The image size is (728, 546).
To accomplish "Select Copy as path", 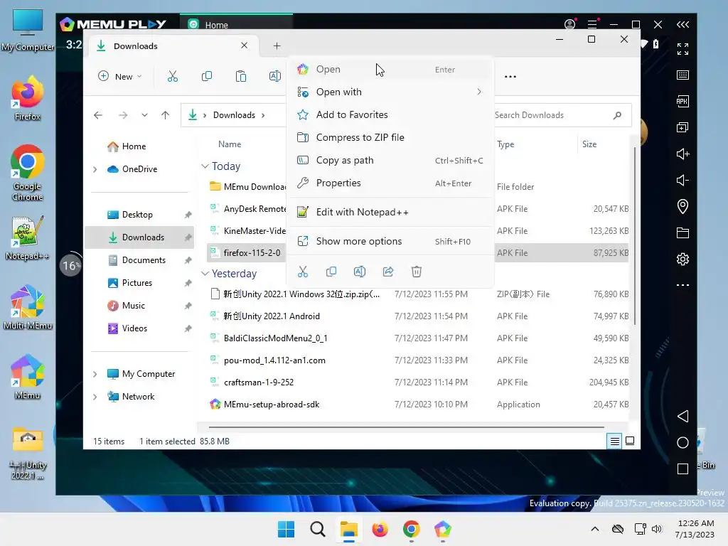I will (390, 160).
